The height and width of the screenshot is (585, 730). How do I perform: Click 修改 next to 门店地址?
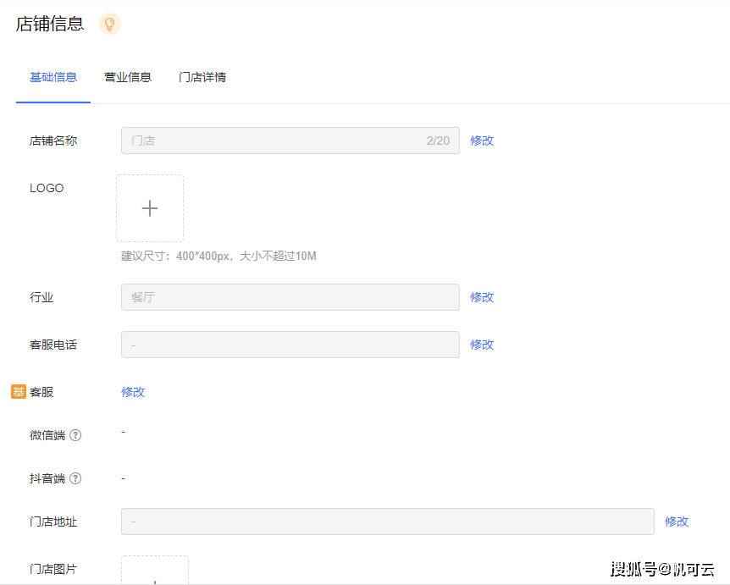(676, 522)
